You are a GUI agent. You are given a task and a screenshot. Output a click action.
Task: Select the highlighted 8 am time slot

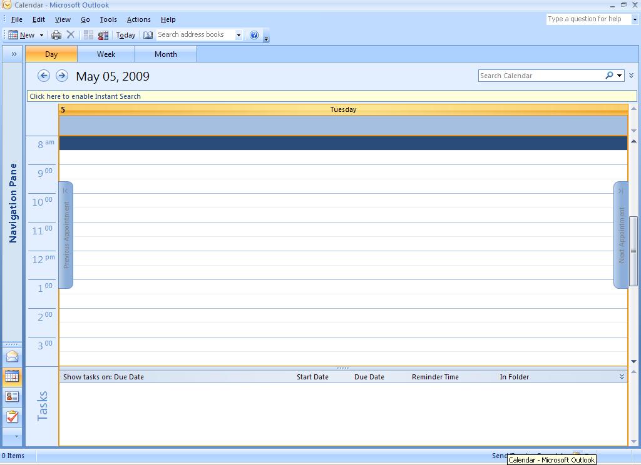click(x=343, y=143)
